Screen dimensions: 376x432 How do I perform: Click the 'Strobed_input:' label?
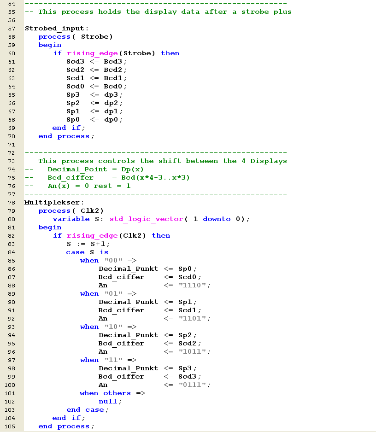[x=57, y=29]
